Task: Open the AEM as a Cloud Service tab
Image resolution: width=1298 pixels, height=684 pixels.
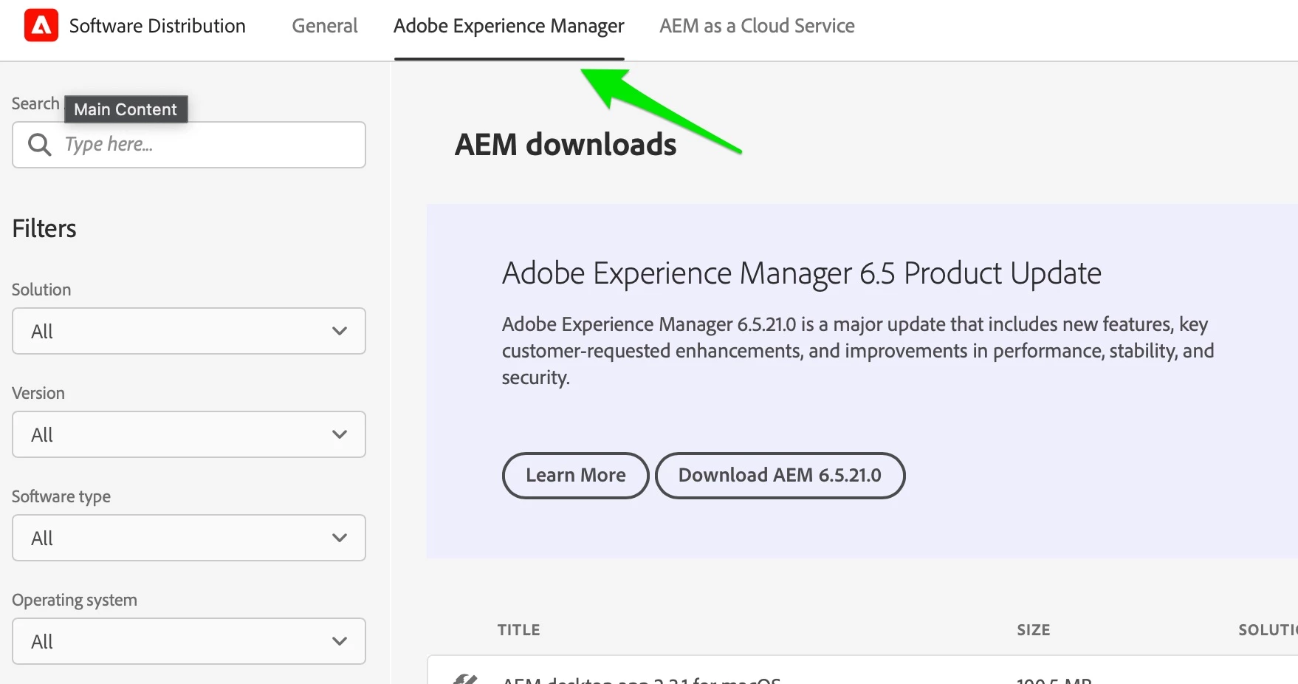Action: [x=757, y=26]
